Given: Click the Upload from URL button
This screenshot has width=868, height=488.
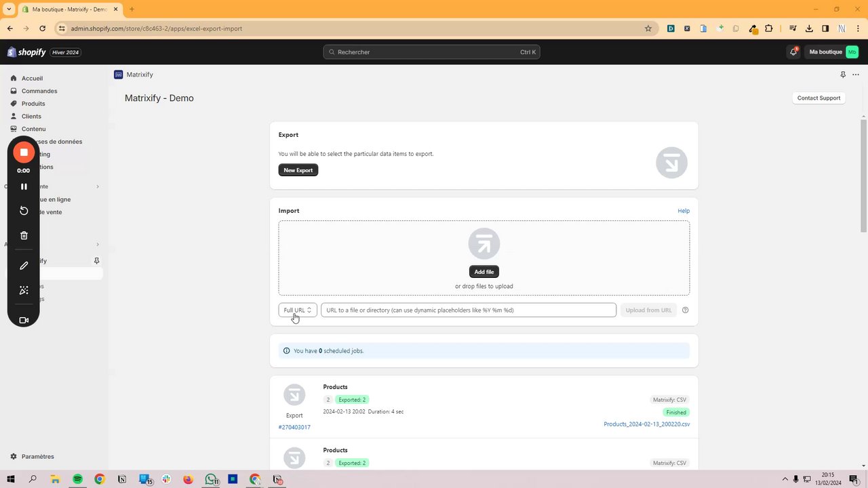Looking at the screenshot, I should pos(649,310).
